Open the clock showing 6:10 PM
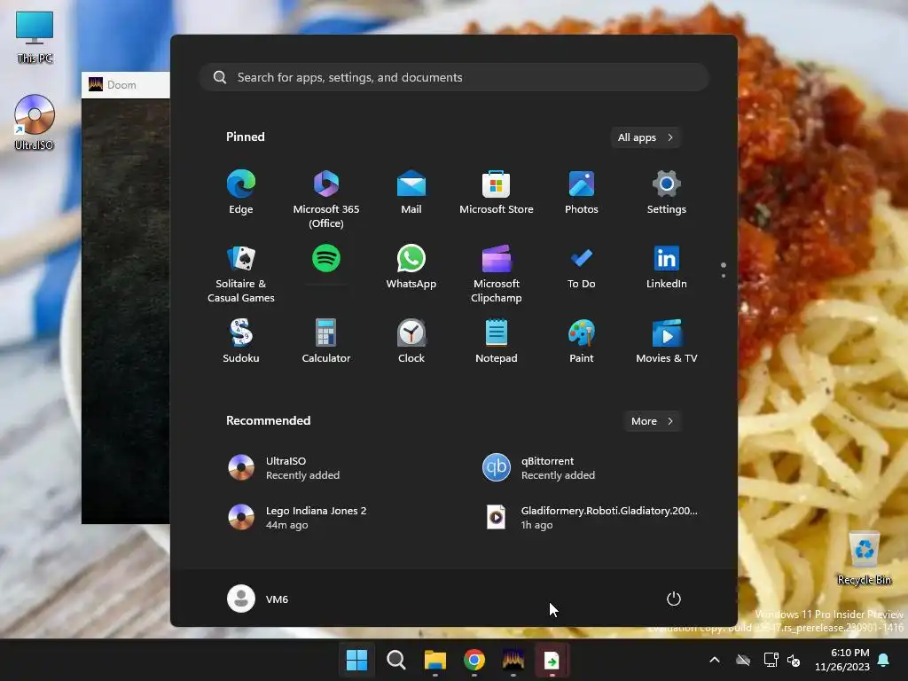 (842, 660)
